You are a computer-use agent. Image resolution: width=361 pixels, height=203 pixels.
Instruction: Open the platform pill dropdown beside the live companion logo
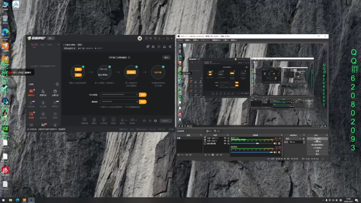tap(51, 38)
